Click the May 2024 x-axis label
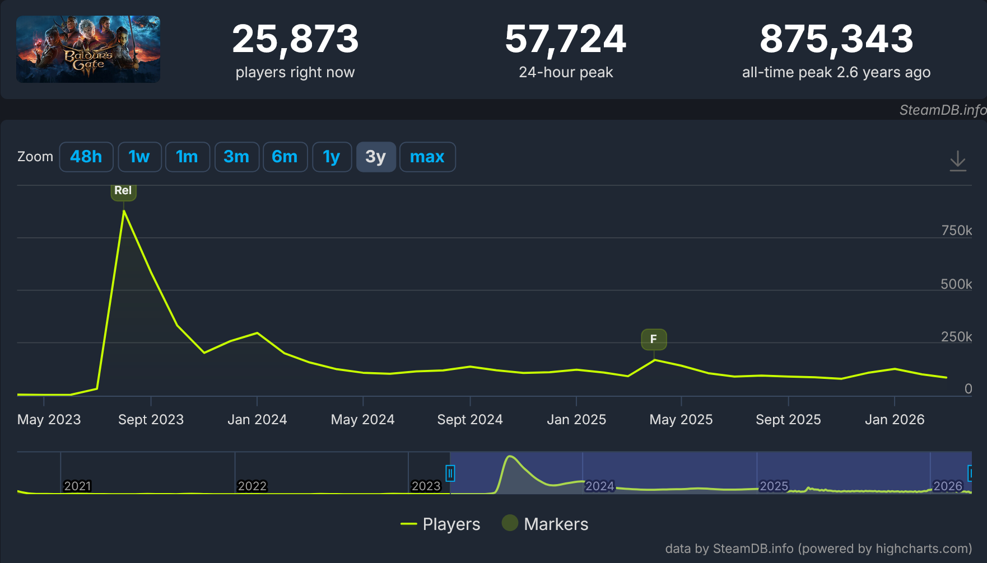 (363, 420)
